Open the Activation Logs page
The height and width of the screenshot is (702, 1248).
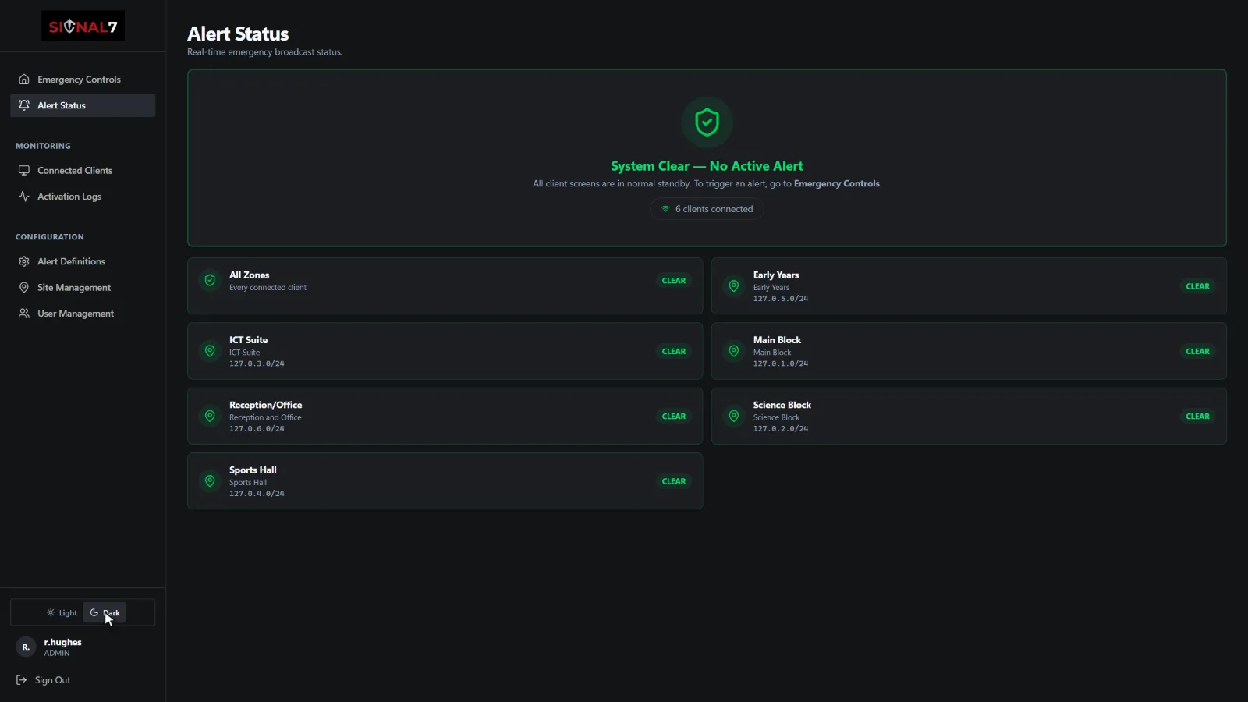(x=83, y=197)
